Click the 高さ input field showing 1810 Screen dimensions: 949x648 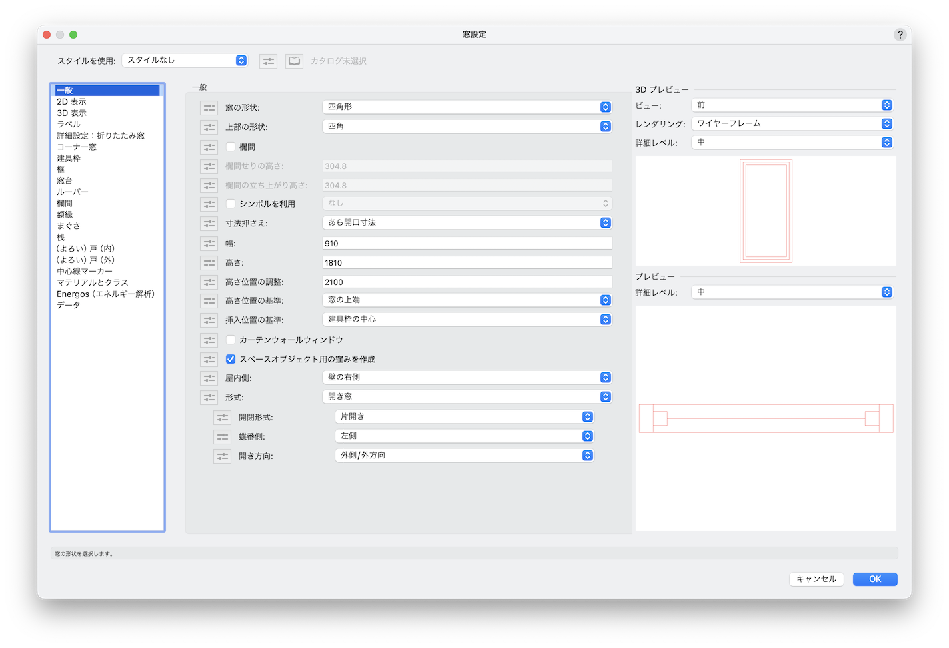[467, 263]
